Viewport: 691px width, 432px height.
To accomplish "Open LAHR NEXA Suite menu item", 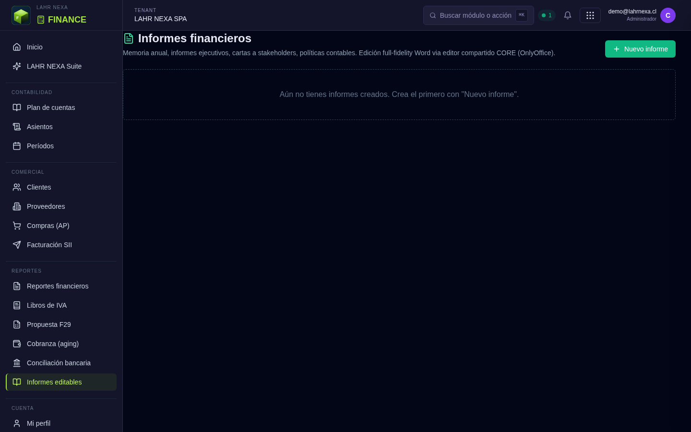I will 61,66.
